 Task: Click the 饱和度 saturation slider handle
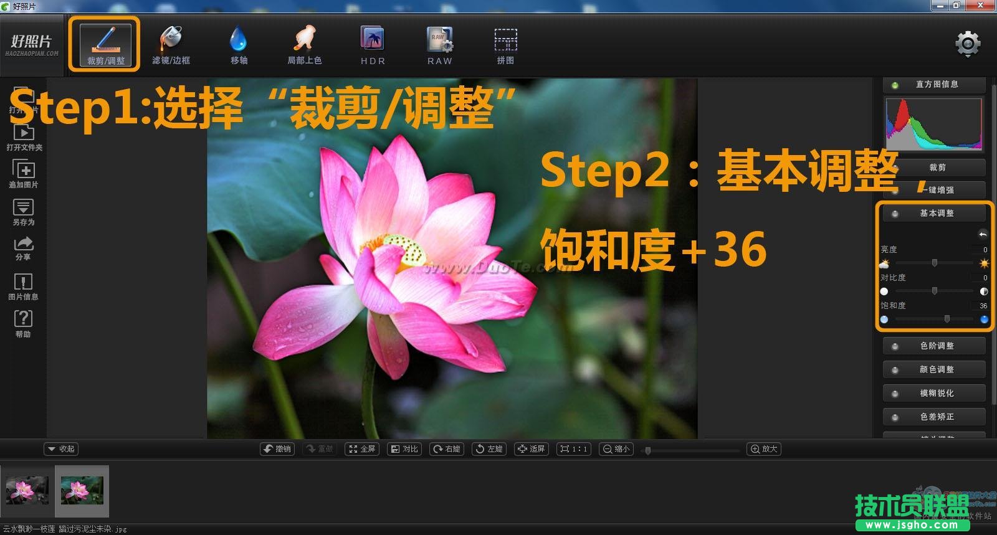(x=947, y=320)
